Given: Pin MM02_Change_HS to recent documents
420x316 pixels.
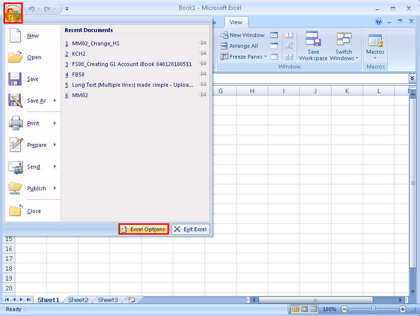Looking at the screenshot, I should point(203,43).
